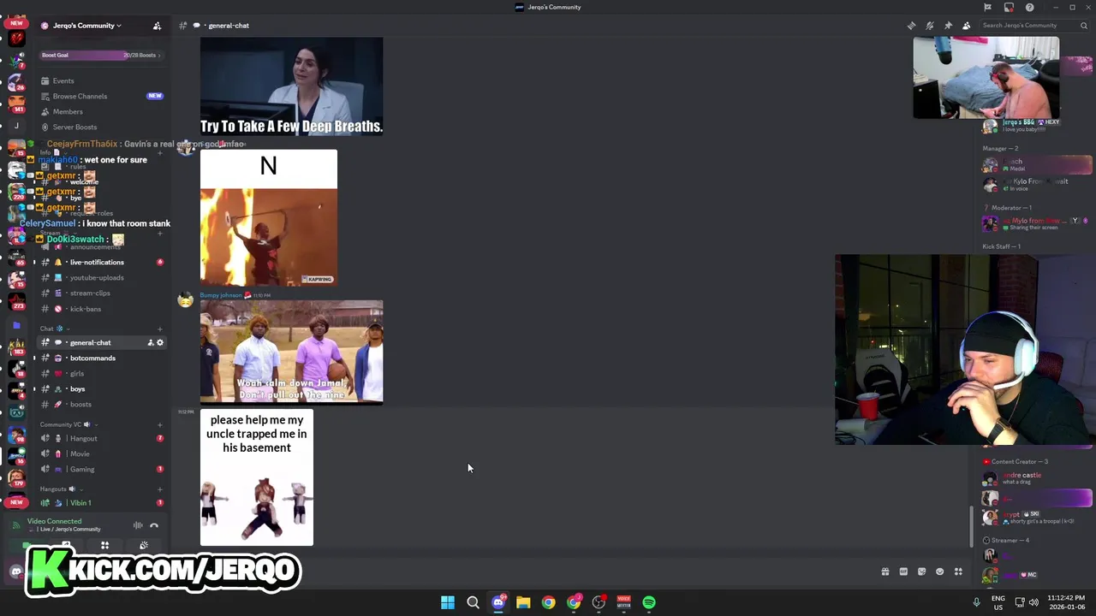Add a channel to Hangouts category
Viewport: 1096px width, 616px height.
click(x=159, y=489)
